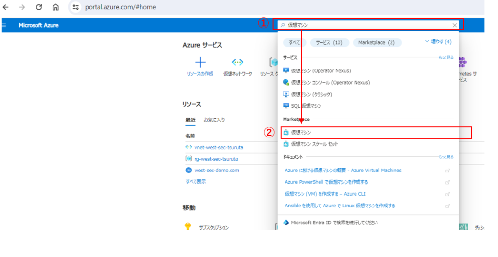Continue search in Microsoft Entra ID
498x257 pixels.
click(334, 223)
